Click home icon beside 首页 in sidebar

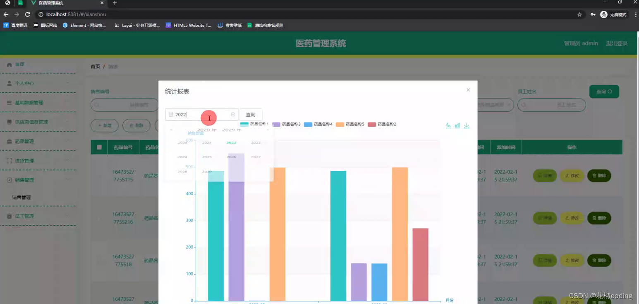10,65
